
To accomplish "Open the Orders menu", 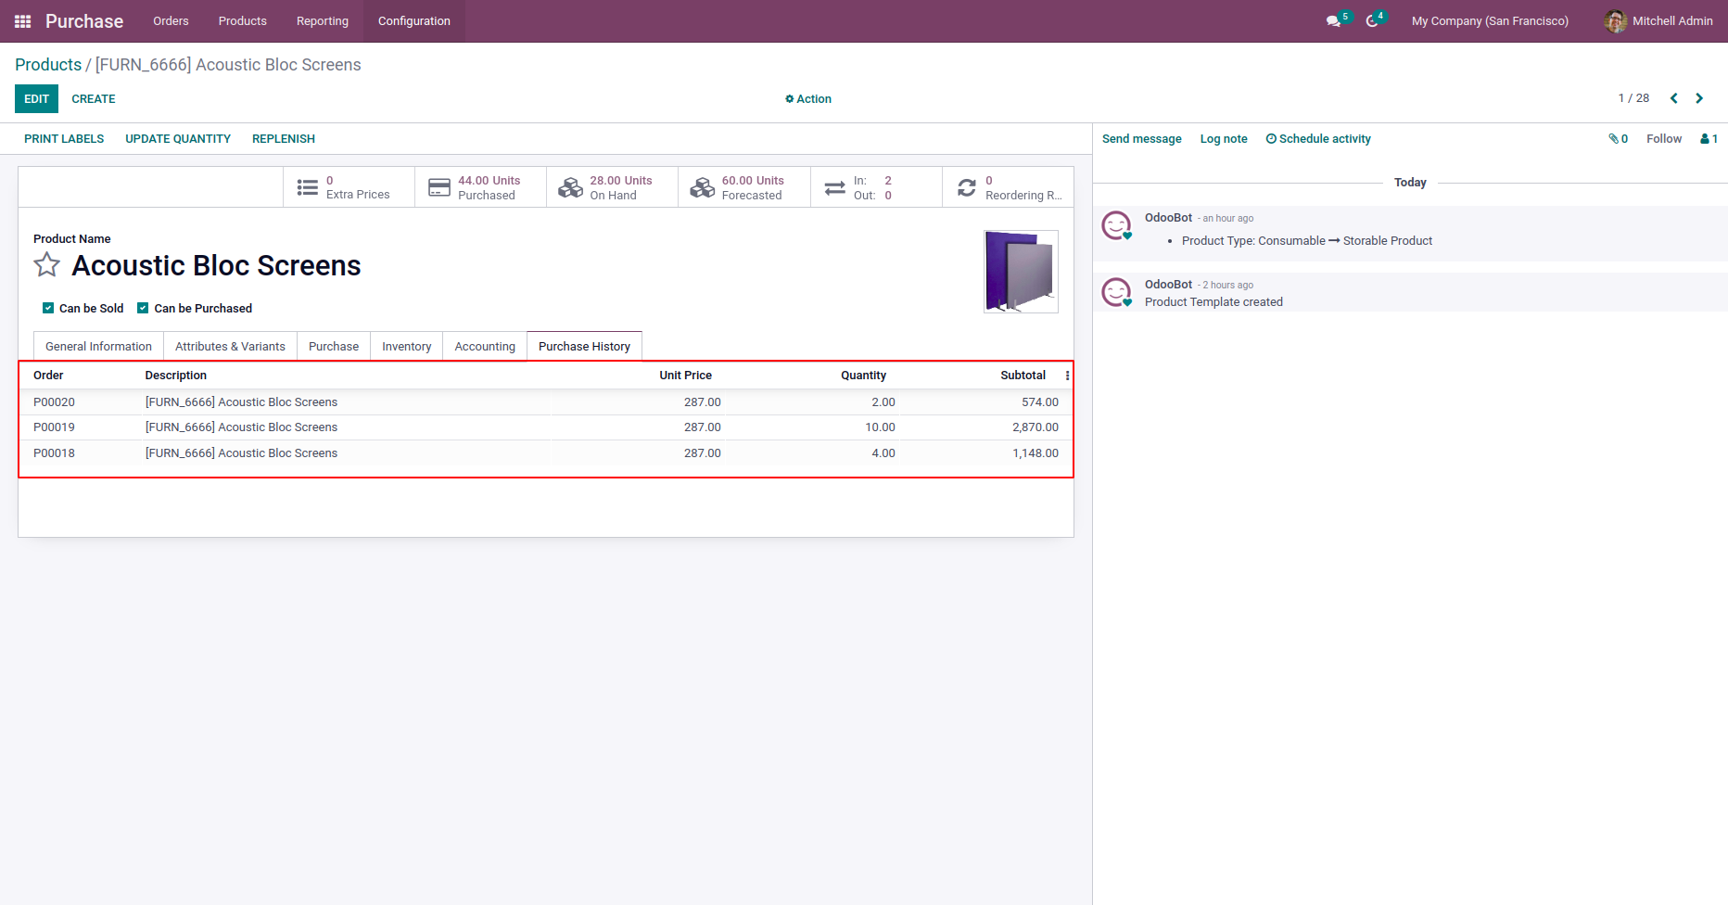I will pyautogui.click(x=171, y=21).
